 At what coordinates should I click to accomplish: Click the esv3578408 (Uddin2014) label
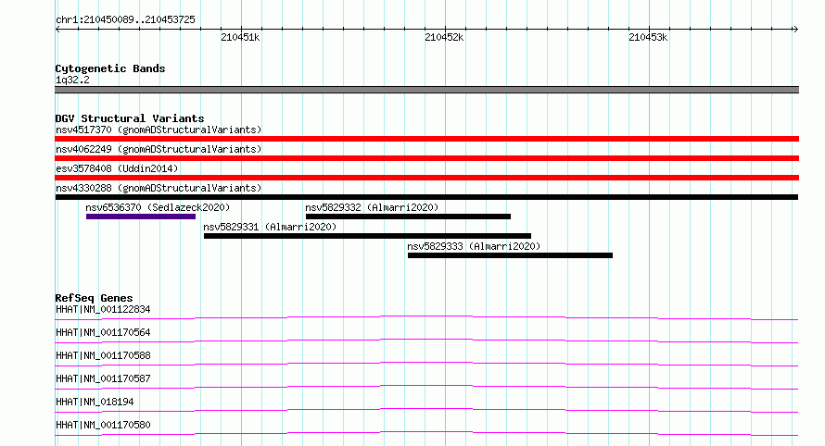(x=117, y=168)
